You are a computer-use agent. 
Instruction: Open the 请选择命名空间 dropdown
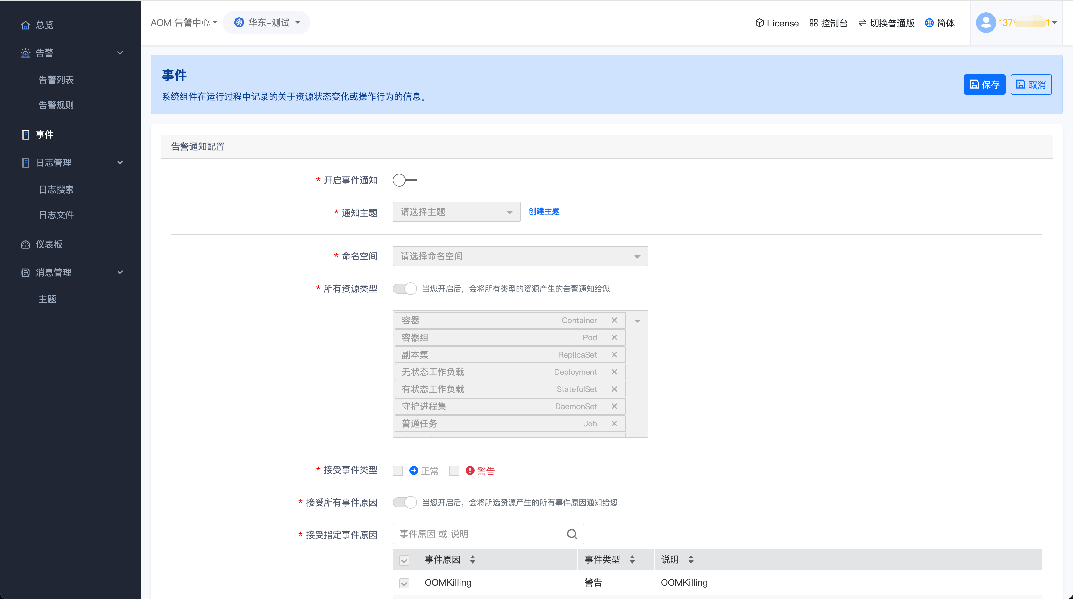pyautogui.click(x=520, y=256)
